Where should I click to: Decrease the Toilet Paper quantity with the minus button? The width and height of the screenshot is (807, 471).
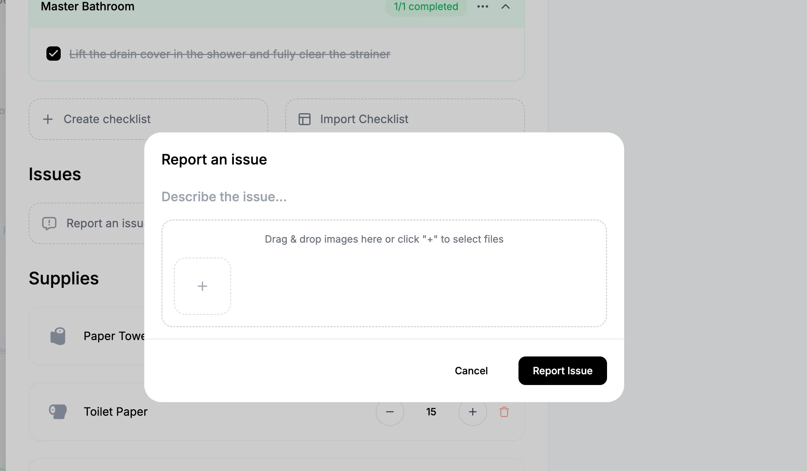pos(390,412)
